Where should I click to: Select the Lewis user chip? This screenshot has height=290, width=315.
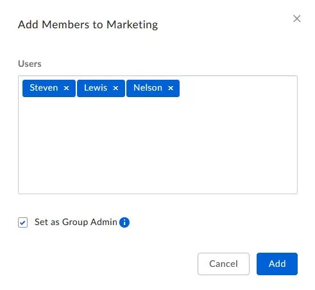96,88
